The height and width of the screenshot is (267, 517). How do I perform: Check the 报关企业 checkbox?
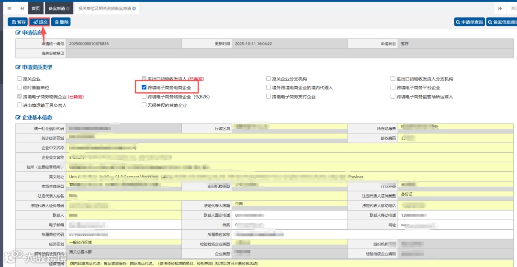tap(19, 79)
